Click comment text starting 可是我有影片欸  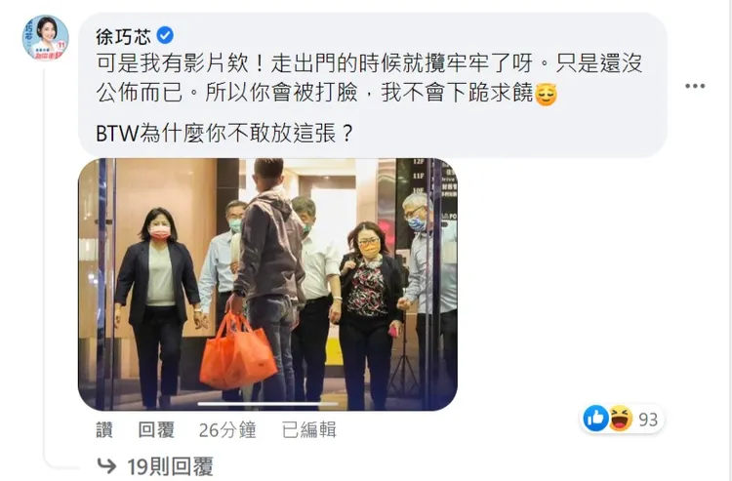(x=369, y=78)
